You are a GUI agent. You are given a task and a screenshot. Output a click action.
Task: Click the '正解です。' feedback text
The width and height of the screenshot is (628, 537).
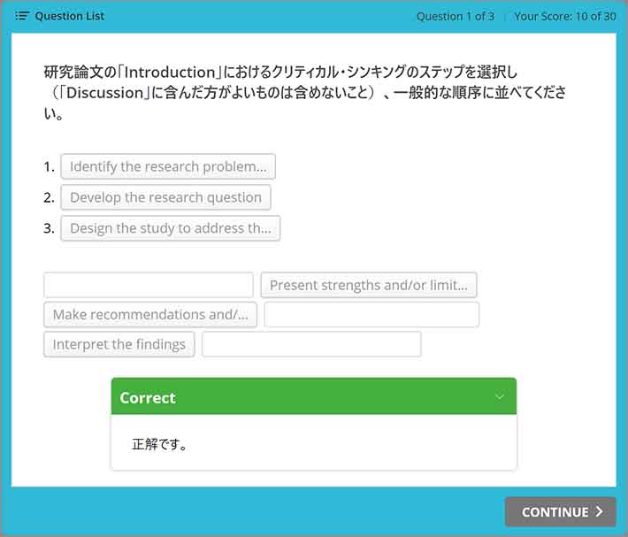(160, 444)
